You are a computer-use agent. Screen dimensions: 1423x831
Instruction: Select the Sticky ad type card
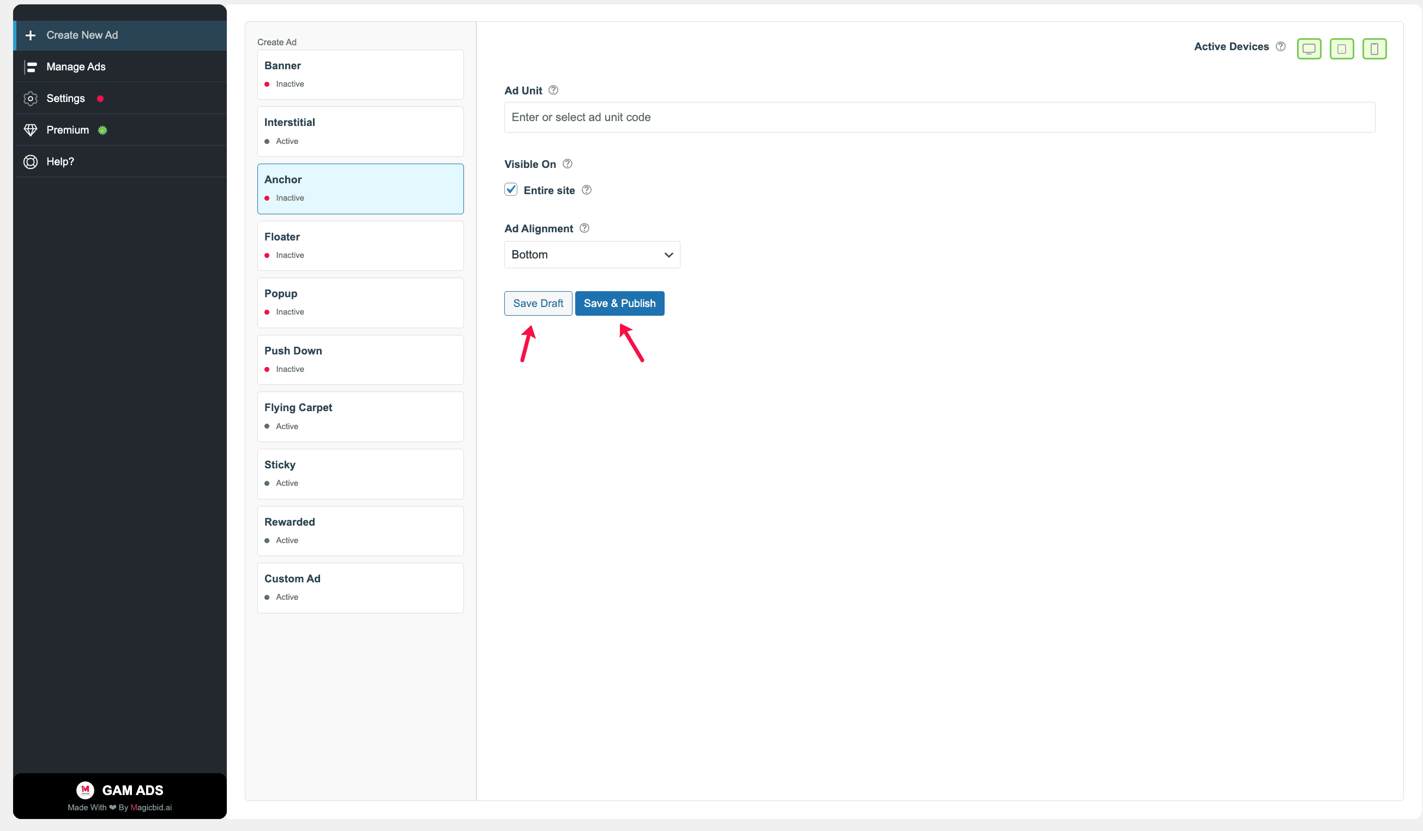click(x=360, y=474)
